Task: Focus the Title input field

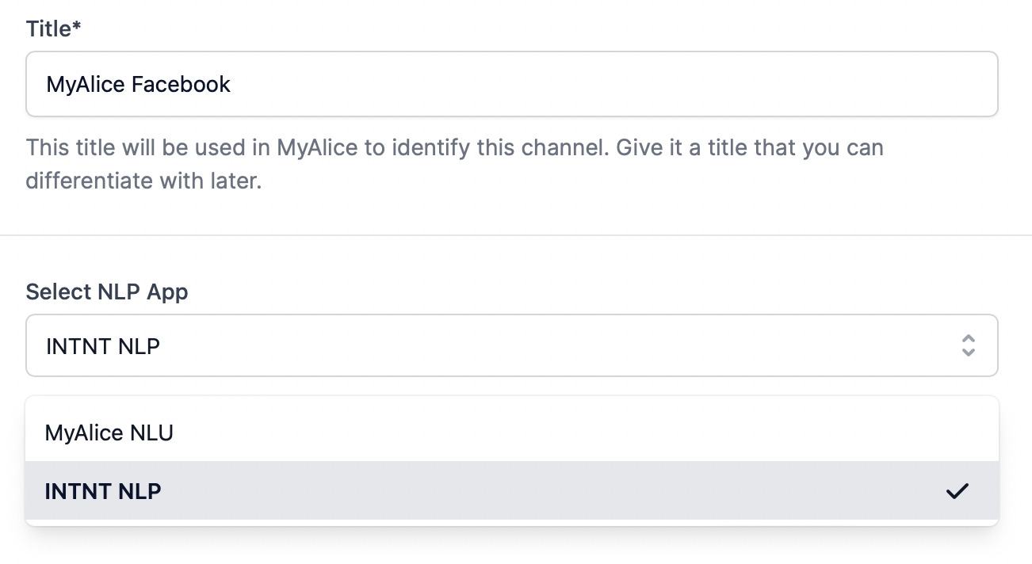Action: 511,84
